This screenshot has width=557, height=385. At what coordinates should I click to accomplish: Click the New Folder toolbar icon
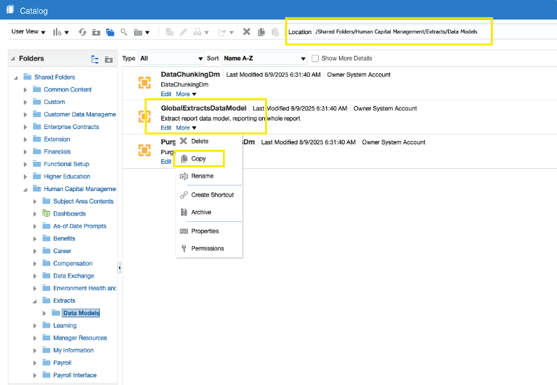96,32
